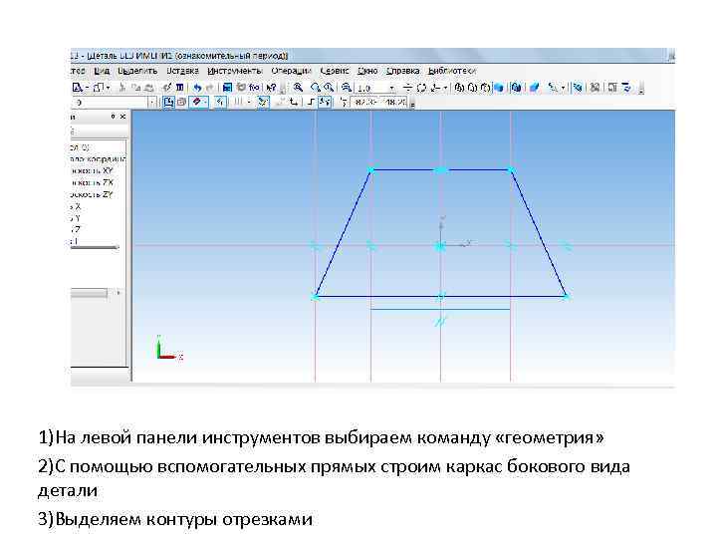Open the Окно menu
This screenshot has height=538, width=717.
pyautogui.click(x=367, y=71)
